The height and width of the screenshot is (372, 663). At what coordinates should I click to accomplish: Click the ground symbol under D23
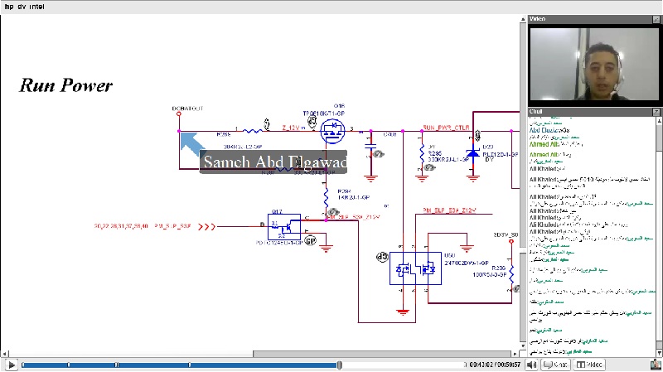click(x=472, y=178)
